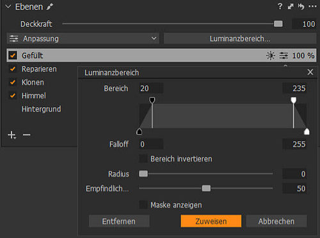Click the sliders adjustments icon on Gefüllt layer
The height and width of the screenshot is (238, 320).
click(x=284, y=56)
